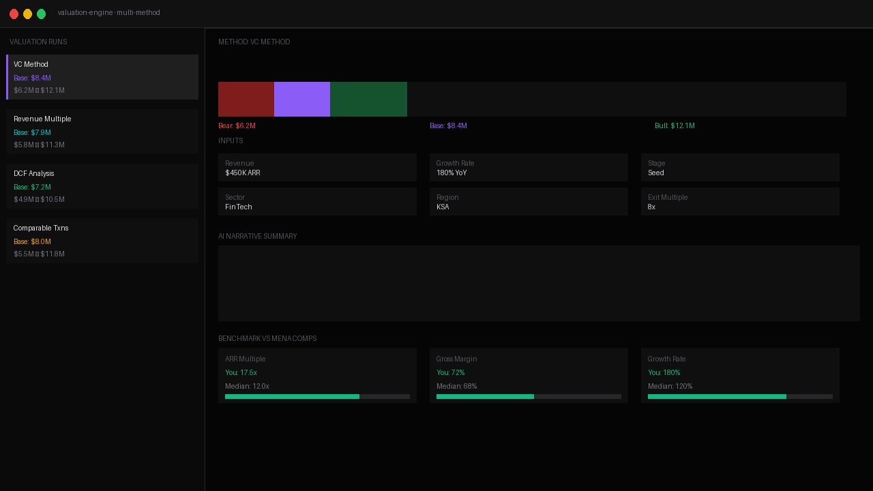
Task: Click the You: 17.5x benchmark value
Action: [x=241, y=373]
